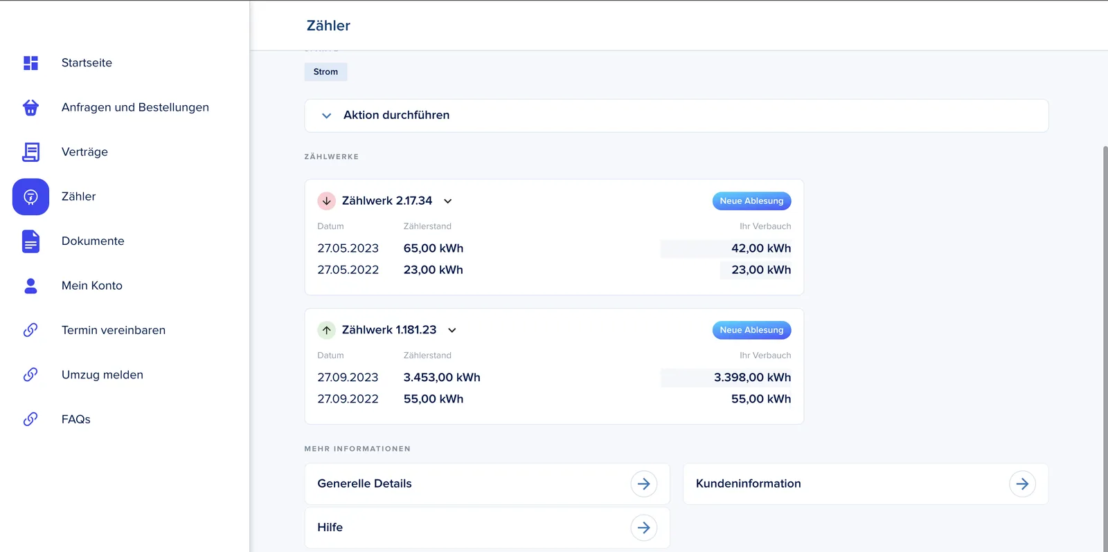Click the vertical page scrollbar
The height and width of the screenshot is (552, 1108).
(x=1105, y=346)
